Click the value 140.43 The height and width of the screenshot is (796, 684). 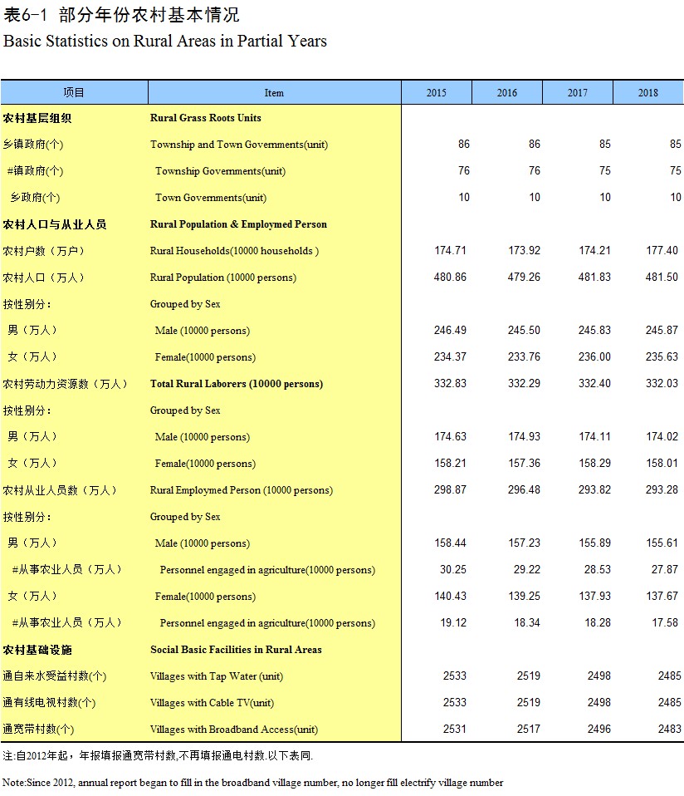pos(450,596)
